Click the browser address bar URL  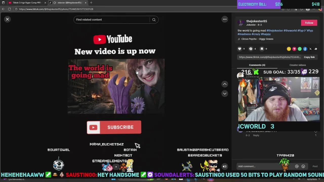pos(56,9)
